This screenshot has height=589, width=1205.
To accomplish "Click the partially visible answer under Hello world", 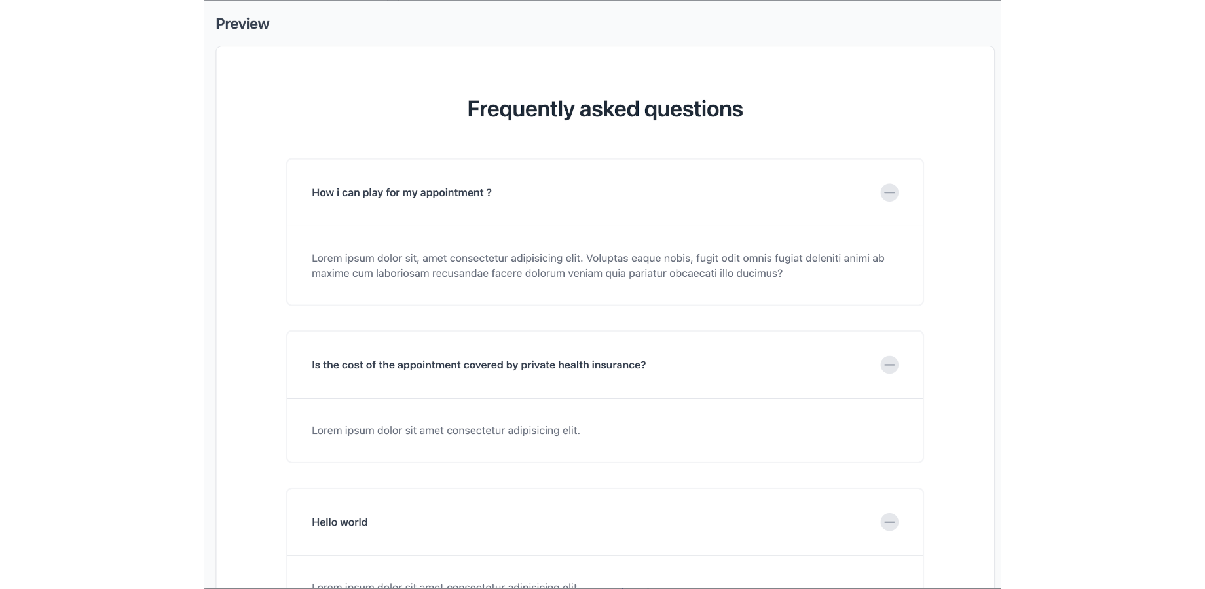I will tap(445, 585).
